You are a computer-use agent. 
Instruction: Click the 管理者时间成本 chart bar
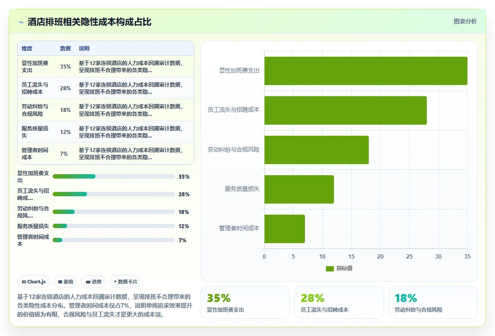(x=285, y=229)
